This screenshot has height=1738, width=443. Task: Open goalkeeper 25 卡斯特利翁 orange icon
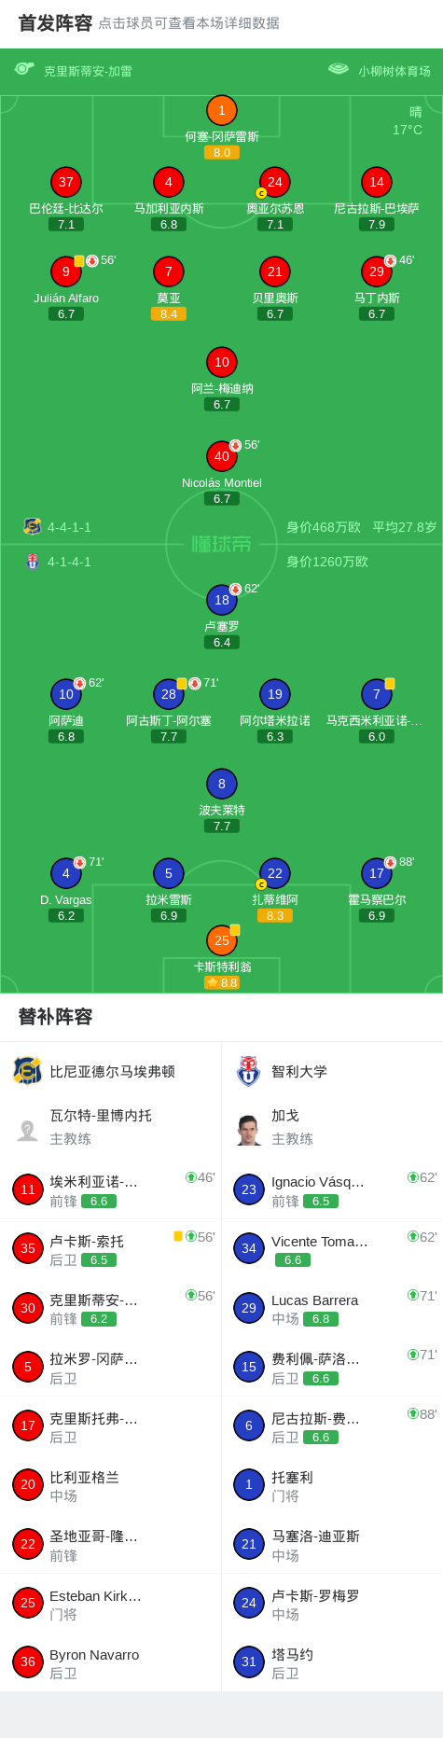[x=221, y=940]
